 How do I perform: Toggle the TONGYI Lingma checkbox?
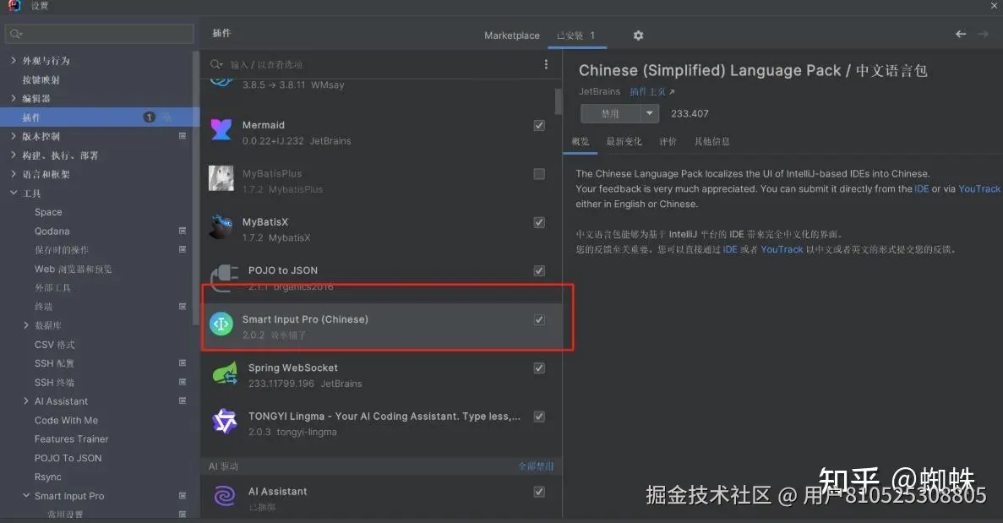pyautogui.click(x=539, y=417)
